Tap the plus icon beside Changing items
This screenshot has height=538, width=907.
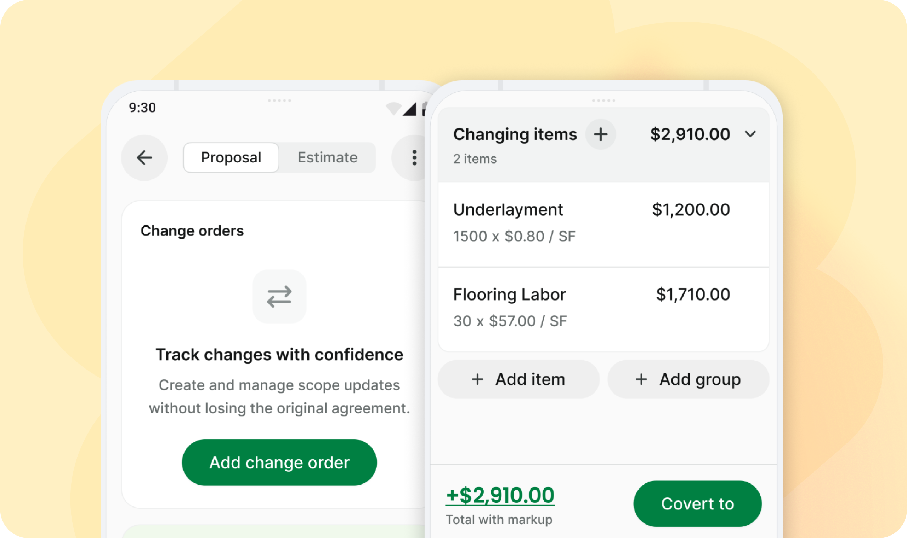(600, 134)
